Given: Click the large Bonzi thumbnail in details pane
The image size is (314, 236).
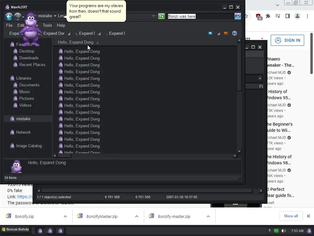Looking at the screenshot, I should (16, 166).
